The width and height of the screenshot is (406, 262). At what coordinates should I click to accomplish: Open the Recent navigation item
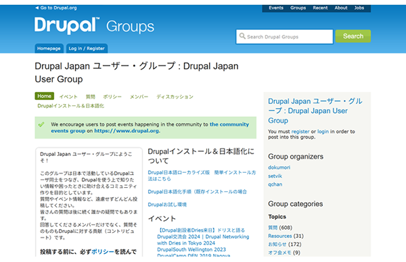click(320, 7)
